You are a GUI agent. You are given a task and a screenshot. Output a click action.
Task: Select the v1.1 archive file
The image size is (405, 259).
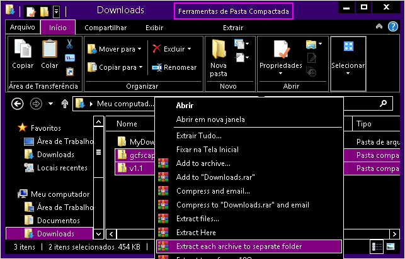[135, 168]
